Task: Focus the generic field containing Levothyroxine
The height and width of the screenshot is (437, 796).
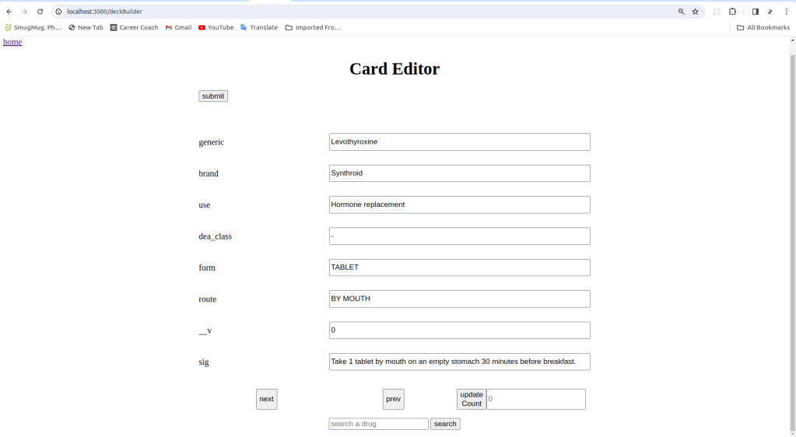Action: pyautogui.click(x=459, y=142)
